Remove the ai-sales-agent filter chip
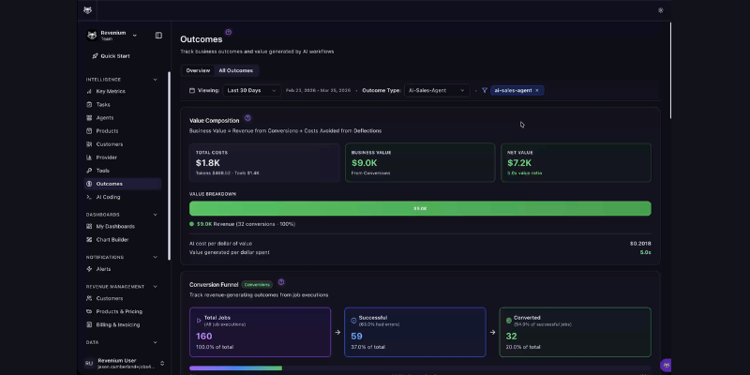 (537, 91)
